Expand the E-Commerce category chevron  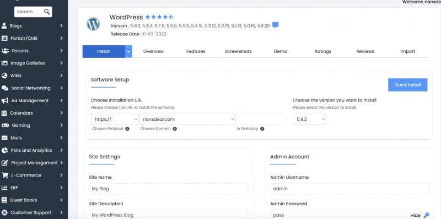coord(61,175)
